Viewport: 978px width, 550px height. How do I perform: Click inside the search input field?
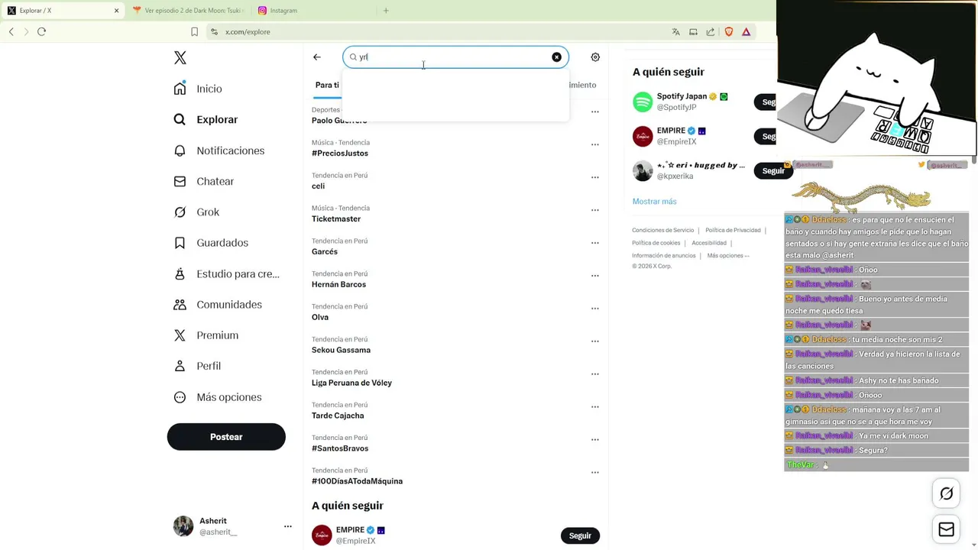[455, 57]
